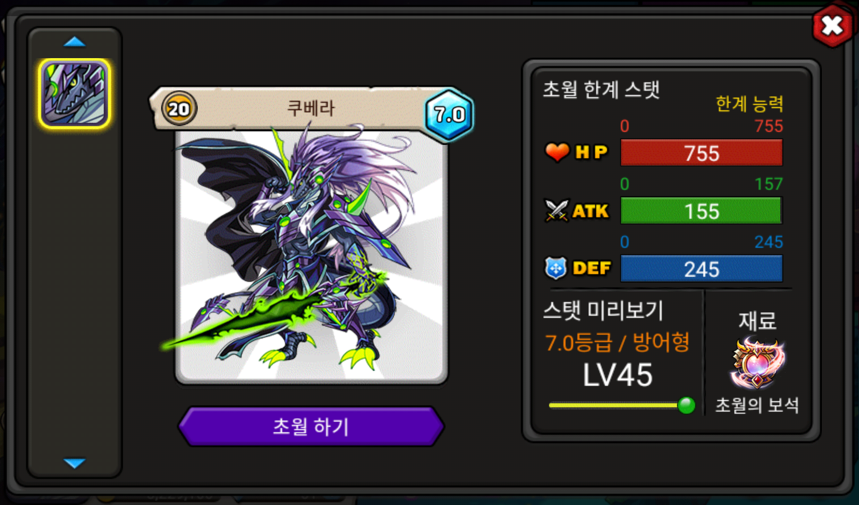Tap the 초월의 보석 gem material icon
The height and width of the screenshot is (505, 859).
point(757,363)
